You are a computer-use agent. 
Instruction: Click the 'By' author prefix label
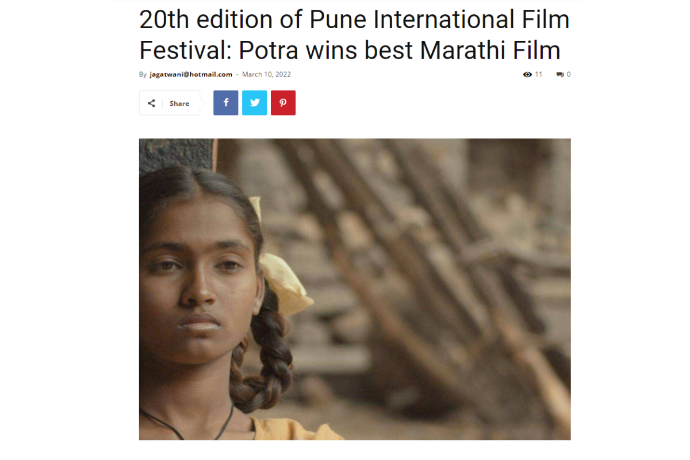[x=143, y=74]
